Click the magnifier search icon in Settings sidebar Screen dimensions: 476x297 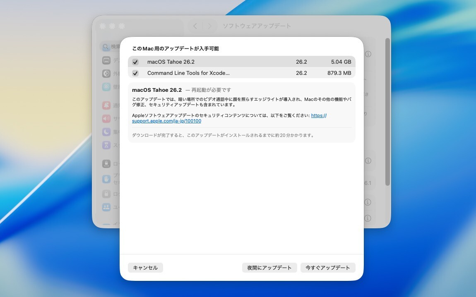tap(105, 46)
